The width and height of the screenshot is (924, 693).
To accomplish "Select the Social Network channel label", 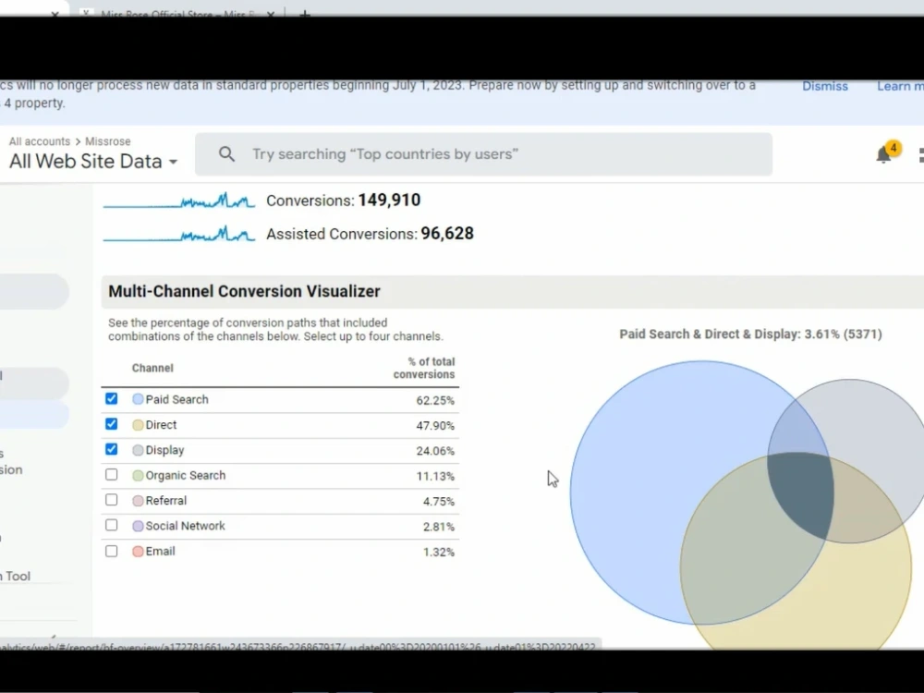I will click(x=185, y=527).
